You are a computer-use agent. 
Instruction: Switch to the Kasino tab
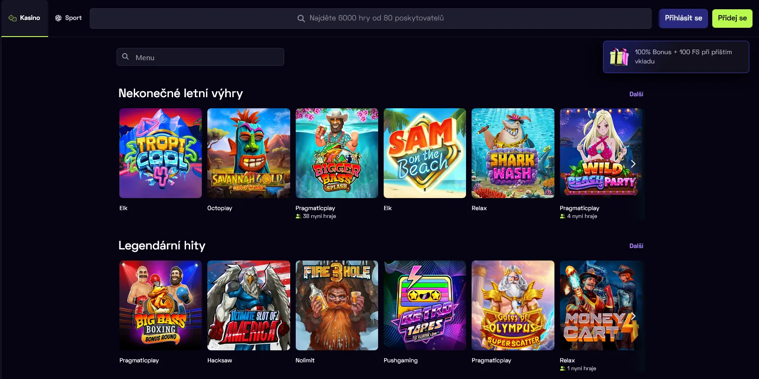tap(25, 18)
